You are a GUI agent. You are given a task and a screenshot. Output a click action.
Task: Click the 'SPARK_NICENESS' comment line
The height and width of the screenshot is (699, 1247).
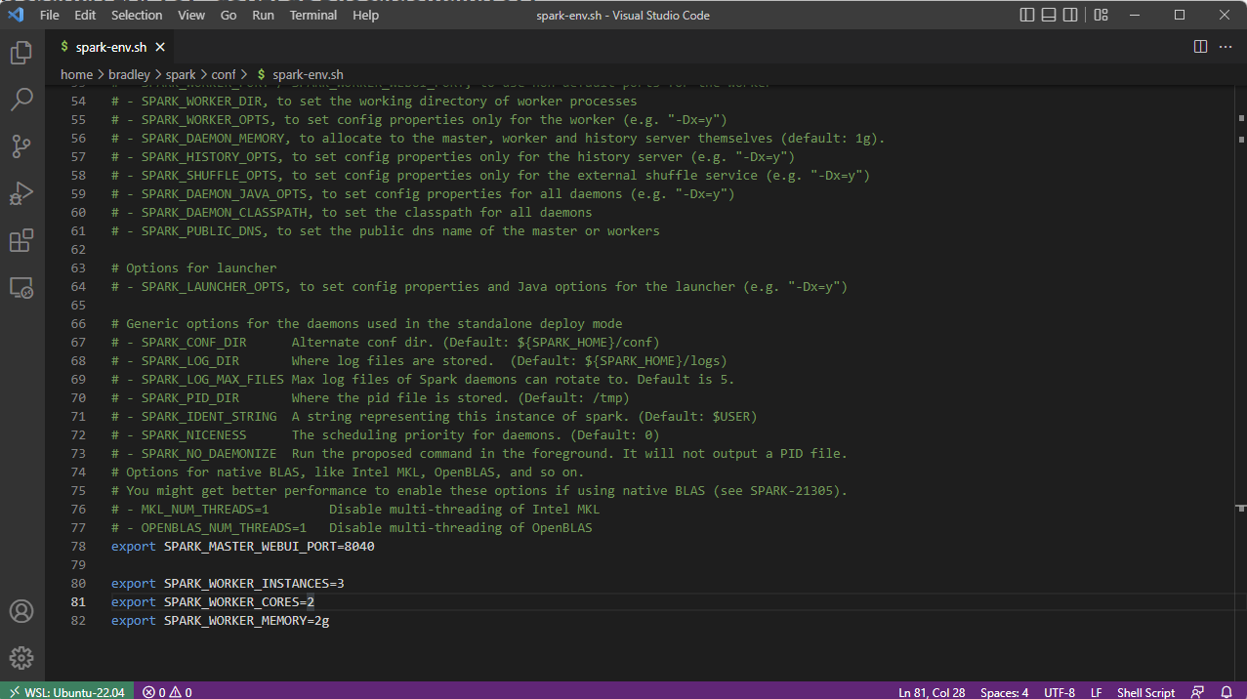(x=386, y=435)
